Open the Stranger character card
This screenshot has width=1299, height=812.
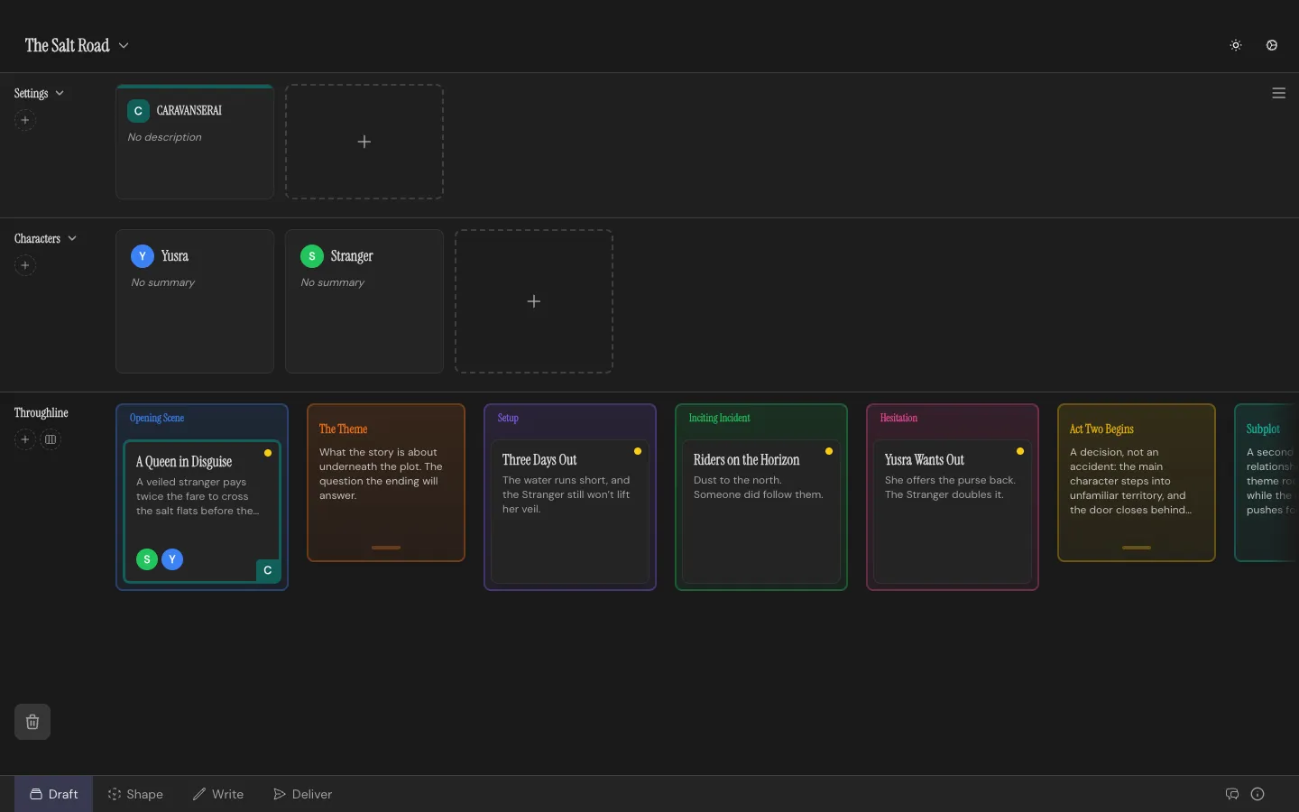point(364,301)
